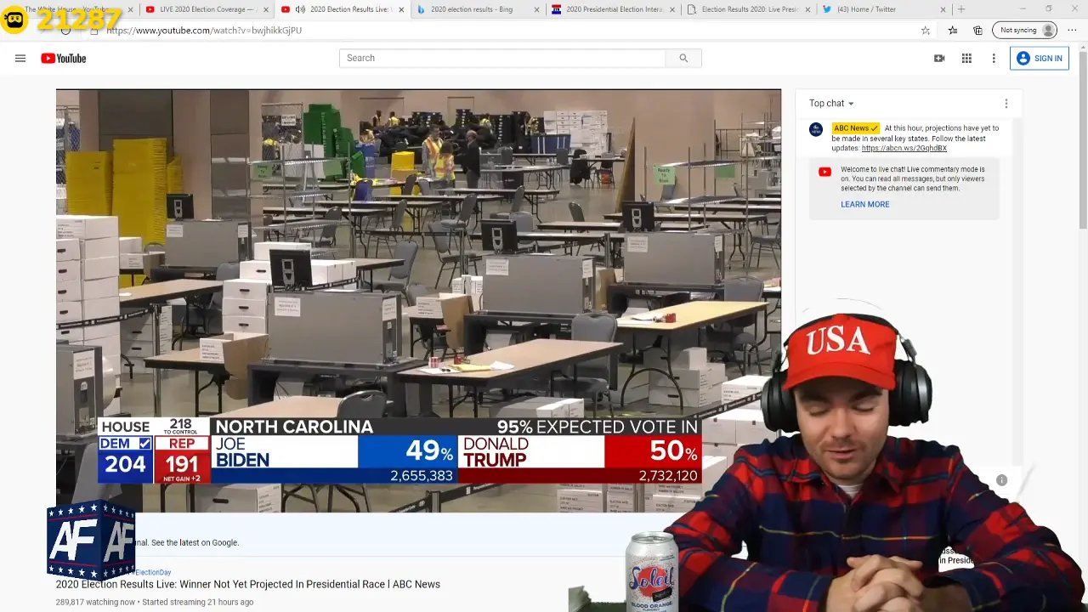Open the browser collections icon
Viewport: 1088px width, 612px height.
point(977,31)
